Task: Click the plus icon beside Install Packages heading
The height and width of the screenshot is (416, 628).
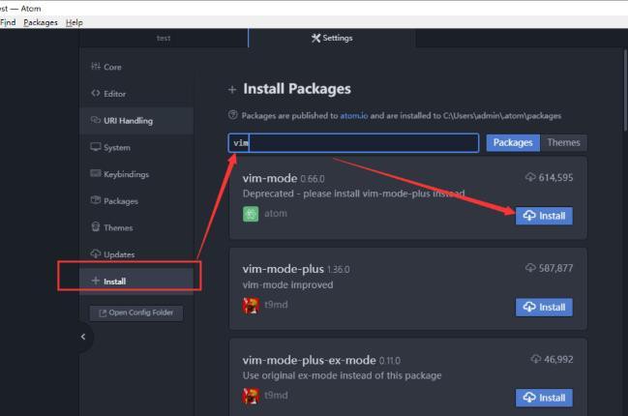Action: tap(232, 90)
